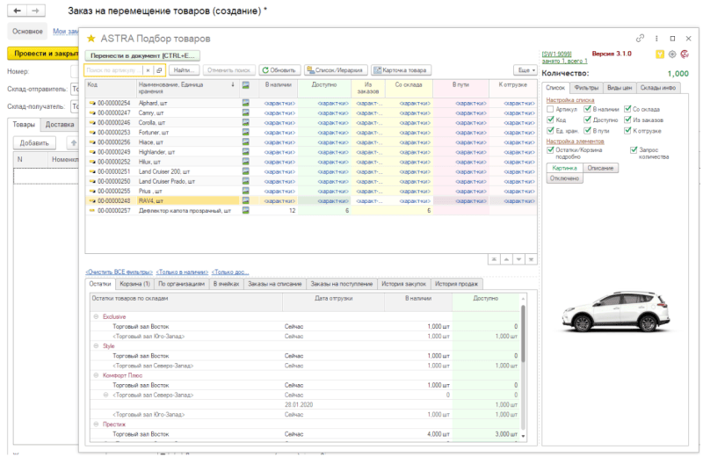This screenshot has width=703, height=457.
Task: Click the favorites star beside ASTRA title
Action: click(91, 39)
